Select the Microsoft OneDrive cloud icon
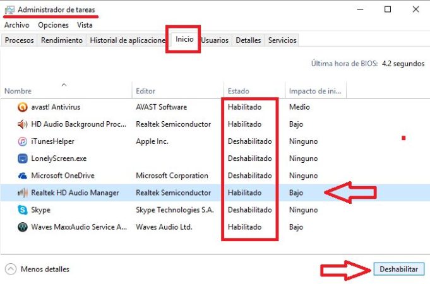The height and width of the screenshot is (284, 430). tap(23, 175)
